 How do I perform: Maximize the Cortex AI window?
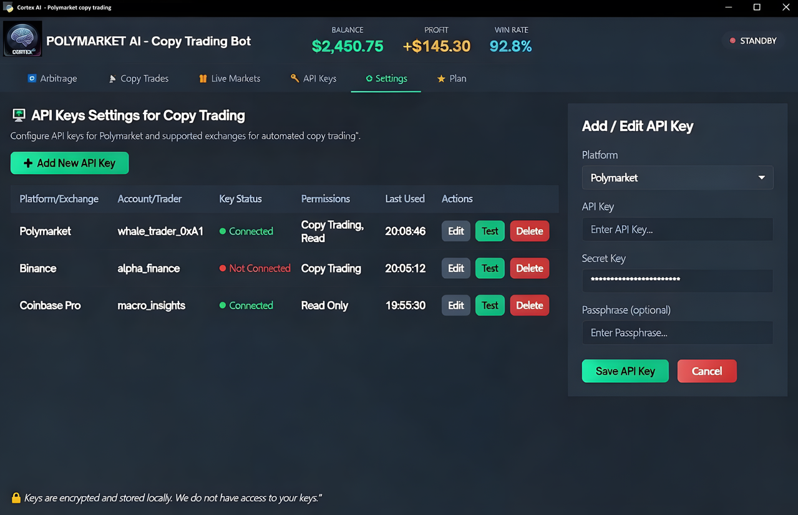click(x=757, y=7)
